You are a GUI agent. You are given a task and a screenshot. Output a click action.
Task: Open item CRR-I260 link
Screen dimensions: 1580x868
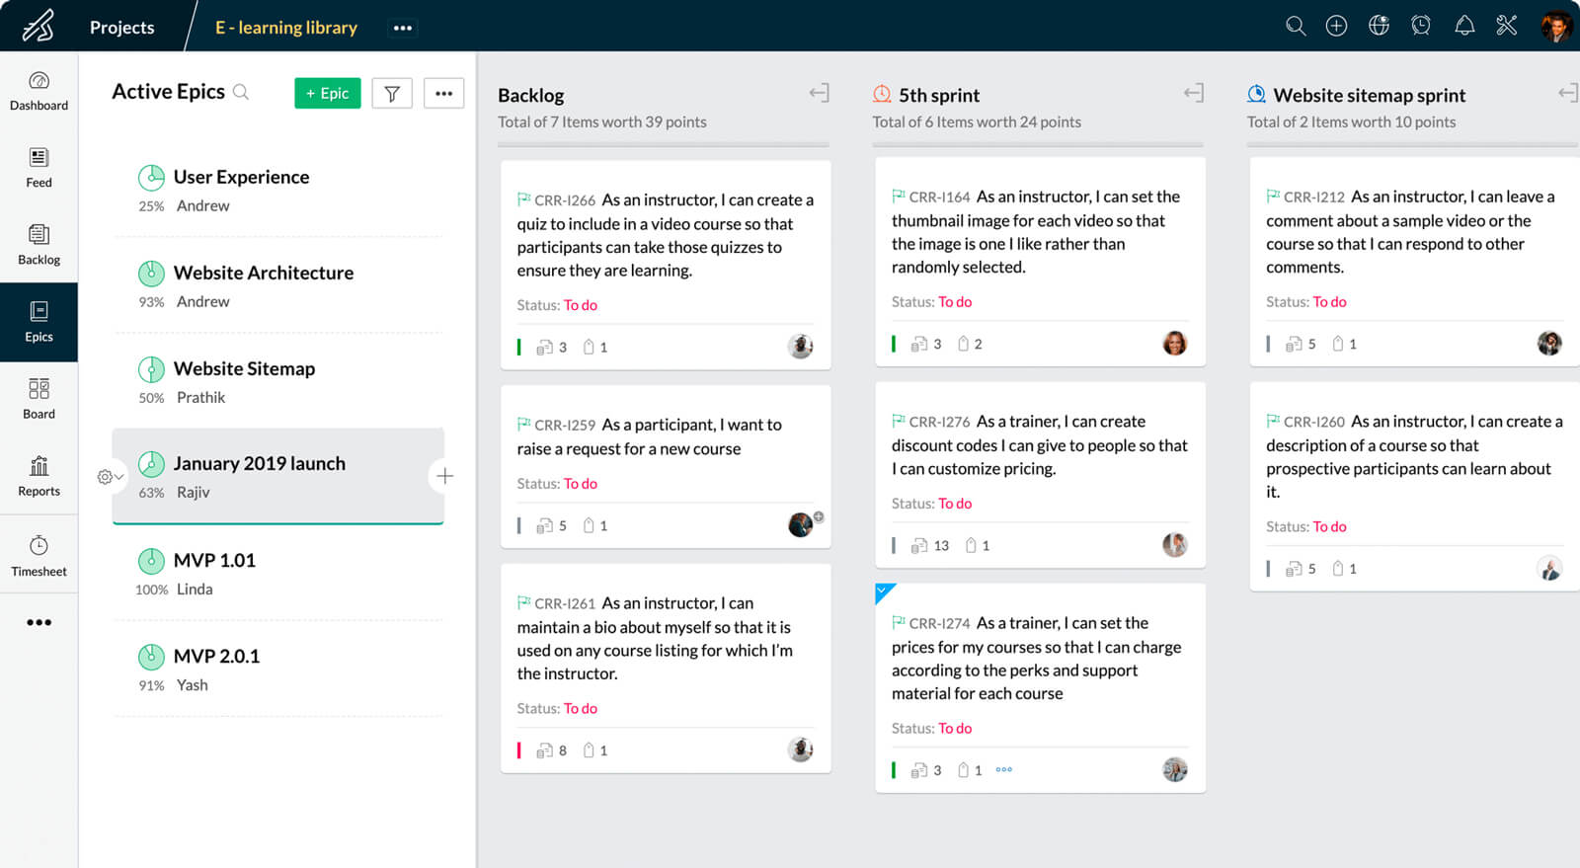1314,422
